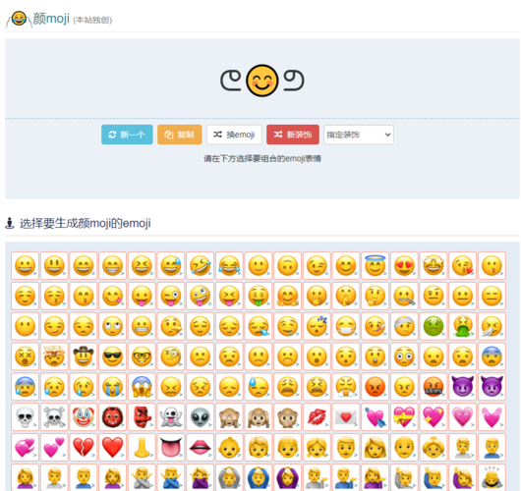Pick the cowboy hat face emoji
Image resolution: width=521 pixels, height=491 pixels.
pos(84,356)
